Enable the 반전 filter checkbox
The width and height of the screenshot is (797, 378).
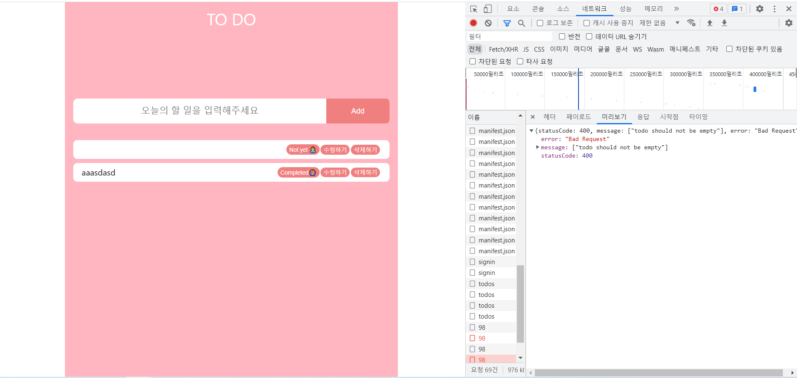[x=562, y=36]
